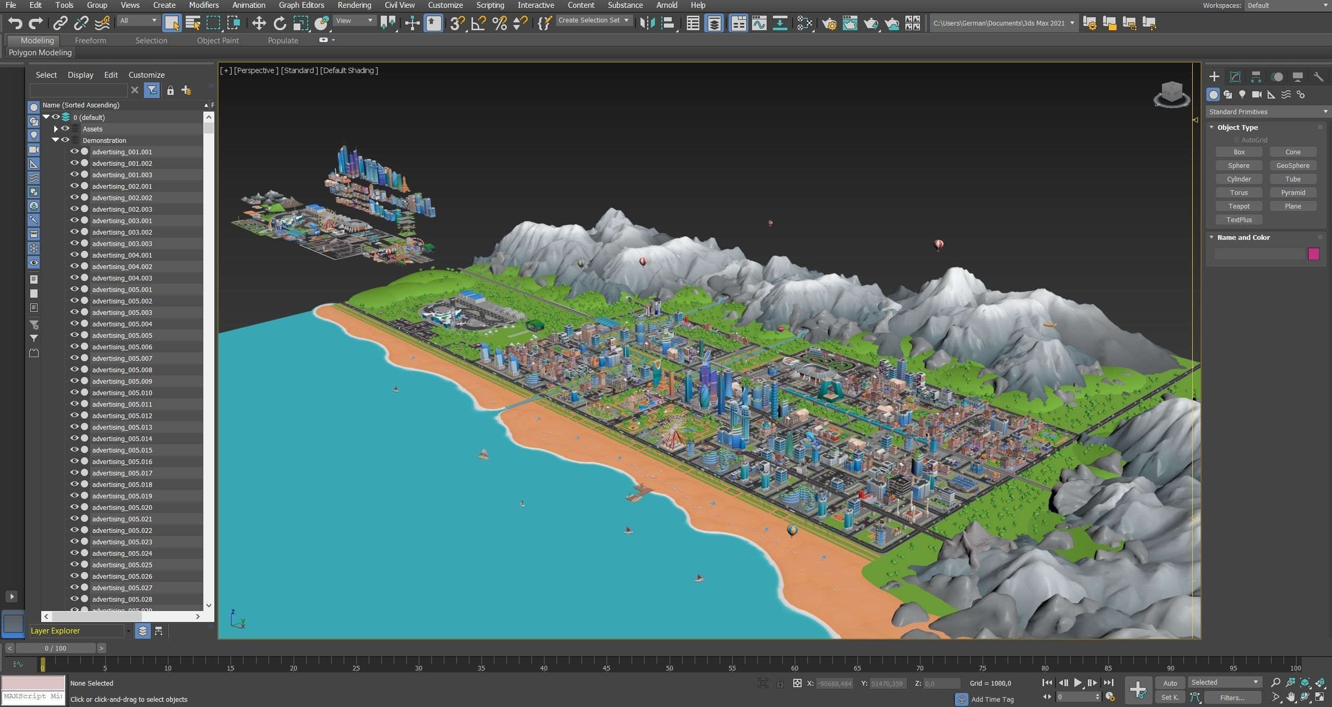The width and height of the screenshot is (1332, 707).
Task: Click the Undo arrow icon
Action: 15,23
